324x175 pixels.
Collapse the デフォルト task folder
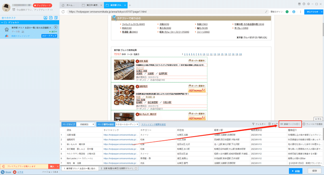pos(2,22)
